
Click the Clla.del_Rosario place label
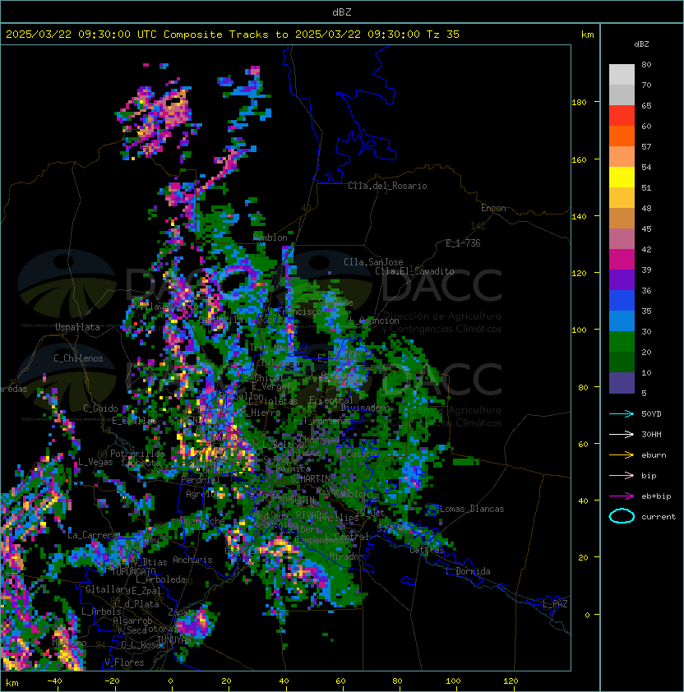[x=387, y=186]
